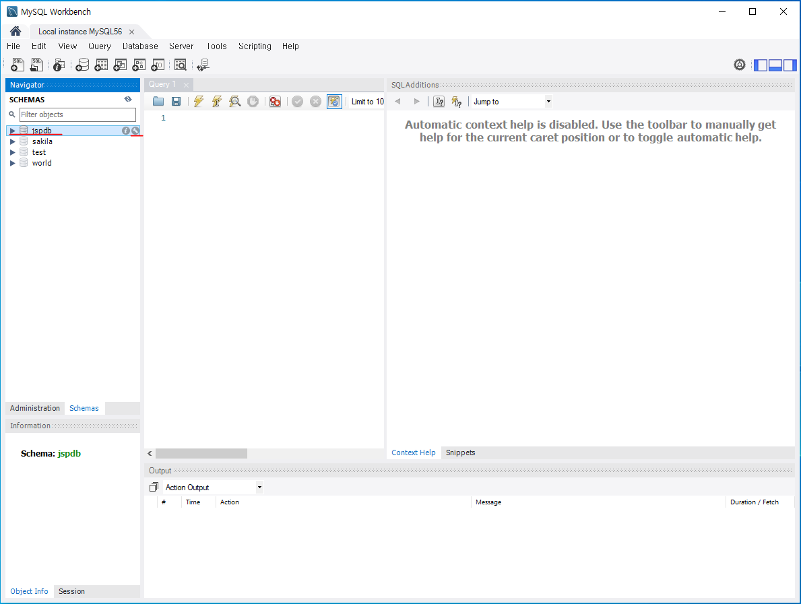
Task: Select the world schema name
Action: coord(42,163)
